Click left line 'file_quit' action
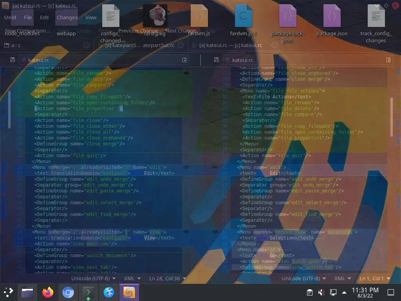Image resolution: width=401 pixels, height=301 pixels. 70,156
